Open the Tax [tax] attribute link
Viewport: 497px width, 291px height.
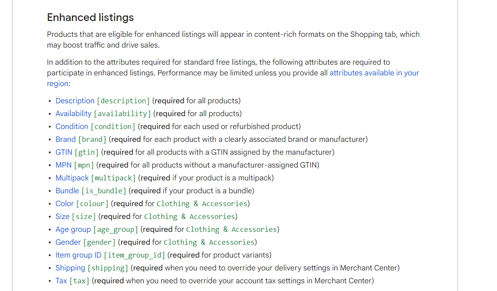coord(72,281)
